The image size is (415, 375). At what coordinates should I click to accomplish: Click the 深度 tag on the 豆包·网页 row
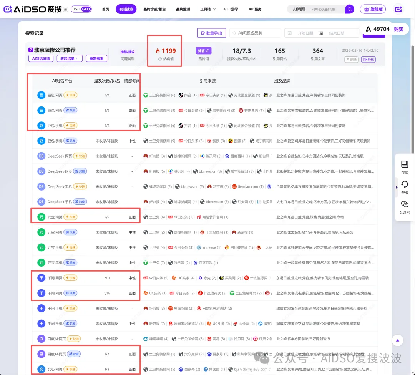(70, 110)
